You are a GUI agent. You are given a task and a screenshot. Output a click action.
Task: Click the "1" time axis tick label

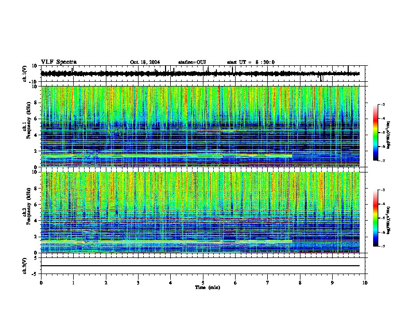click(73, 283)
